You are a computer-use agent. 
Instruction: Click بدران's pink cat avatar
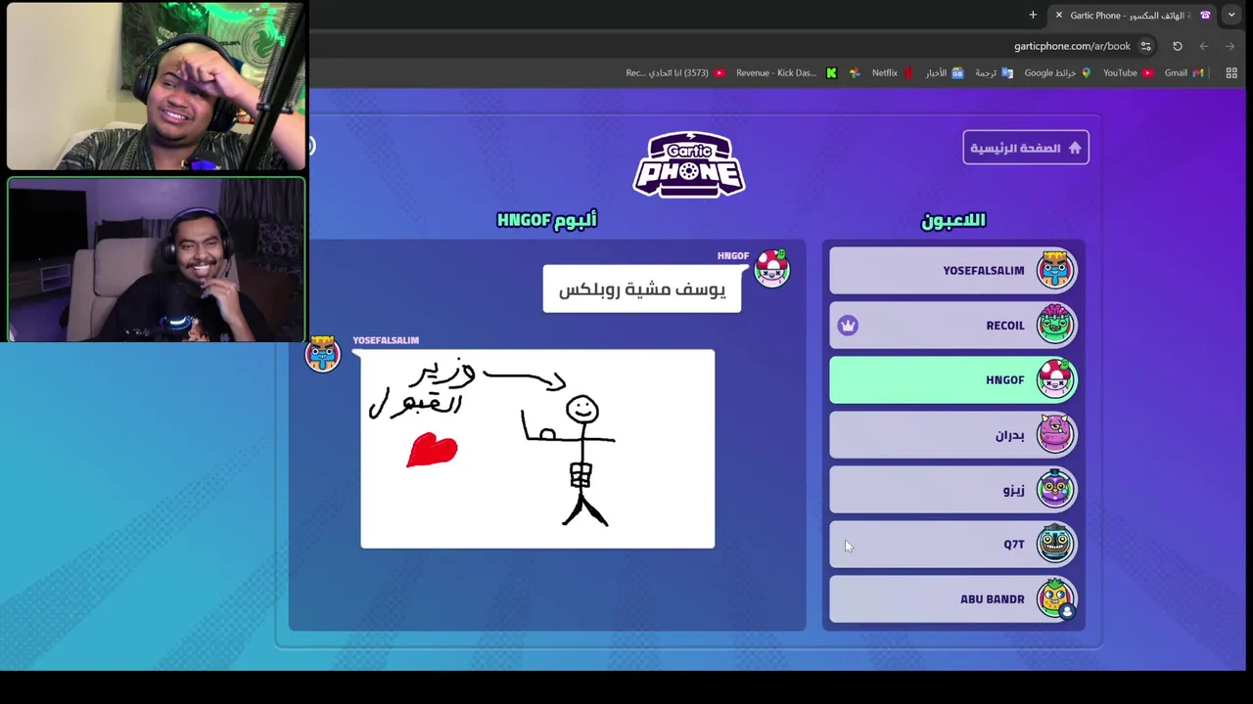1054,433
